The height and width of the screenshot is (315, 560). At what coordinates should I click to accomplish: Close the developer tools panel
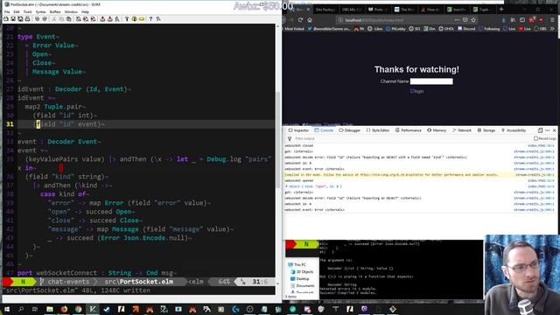[554, 130]
